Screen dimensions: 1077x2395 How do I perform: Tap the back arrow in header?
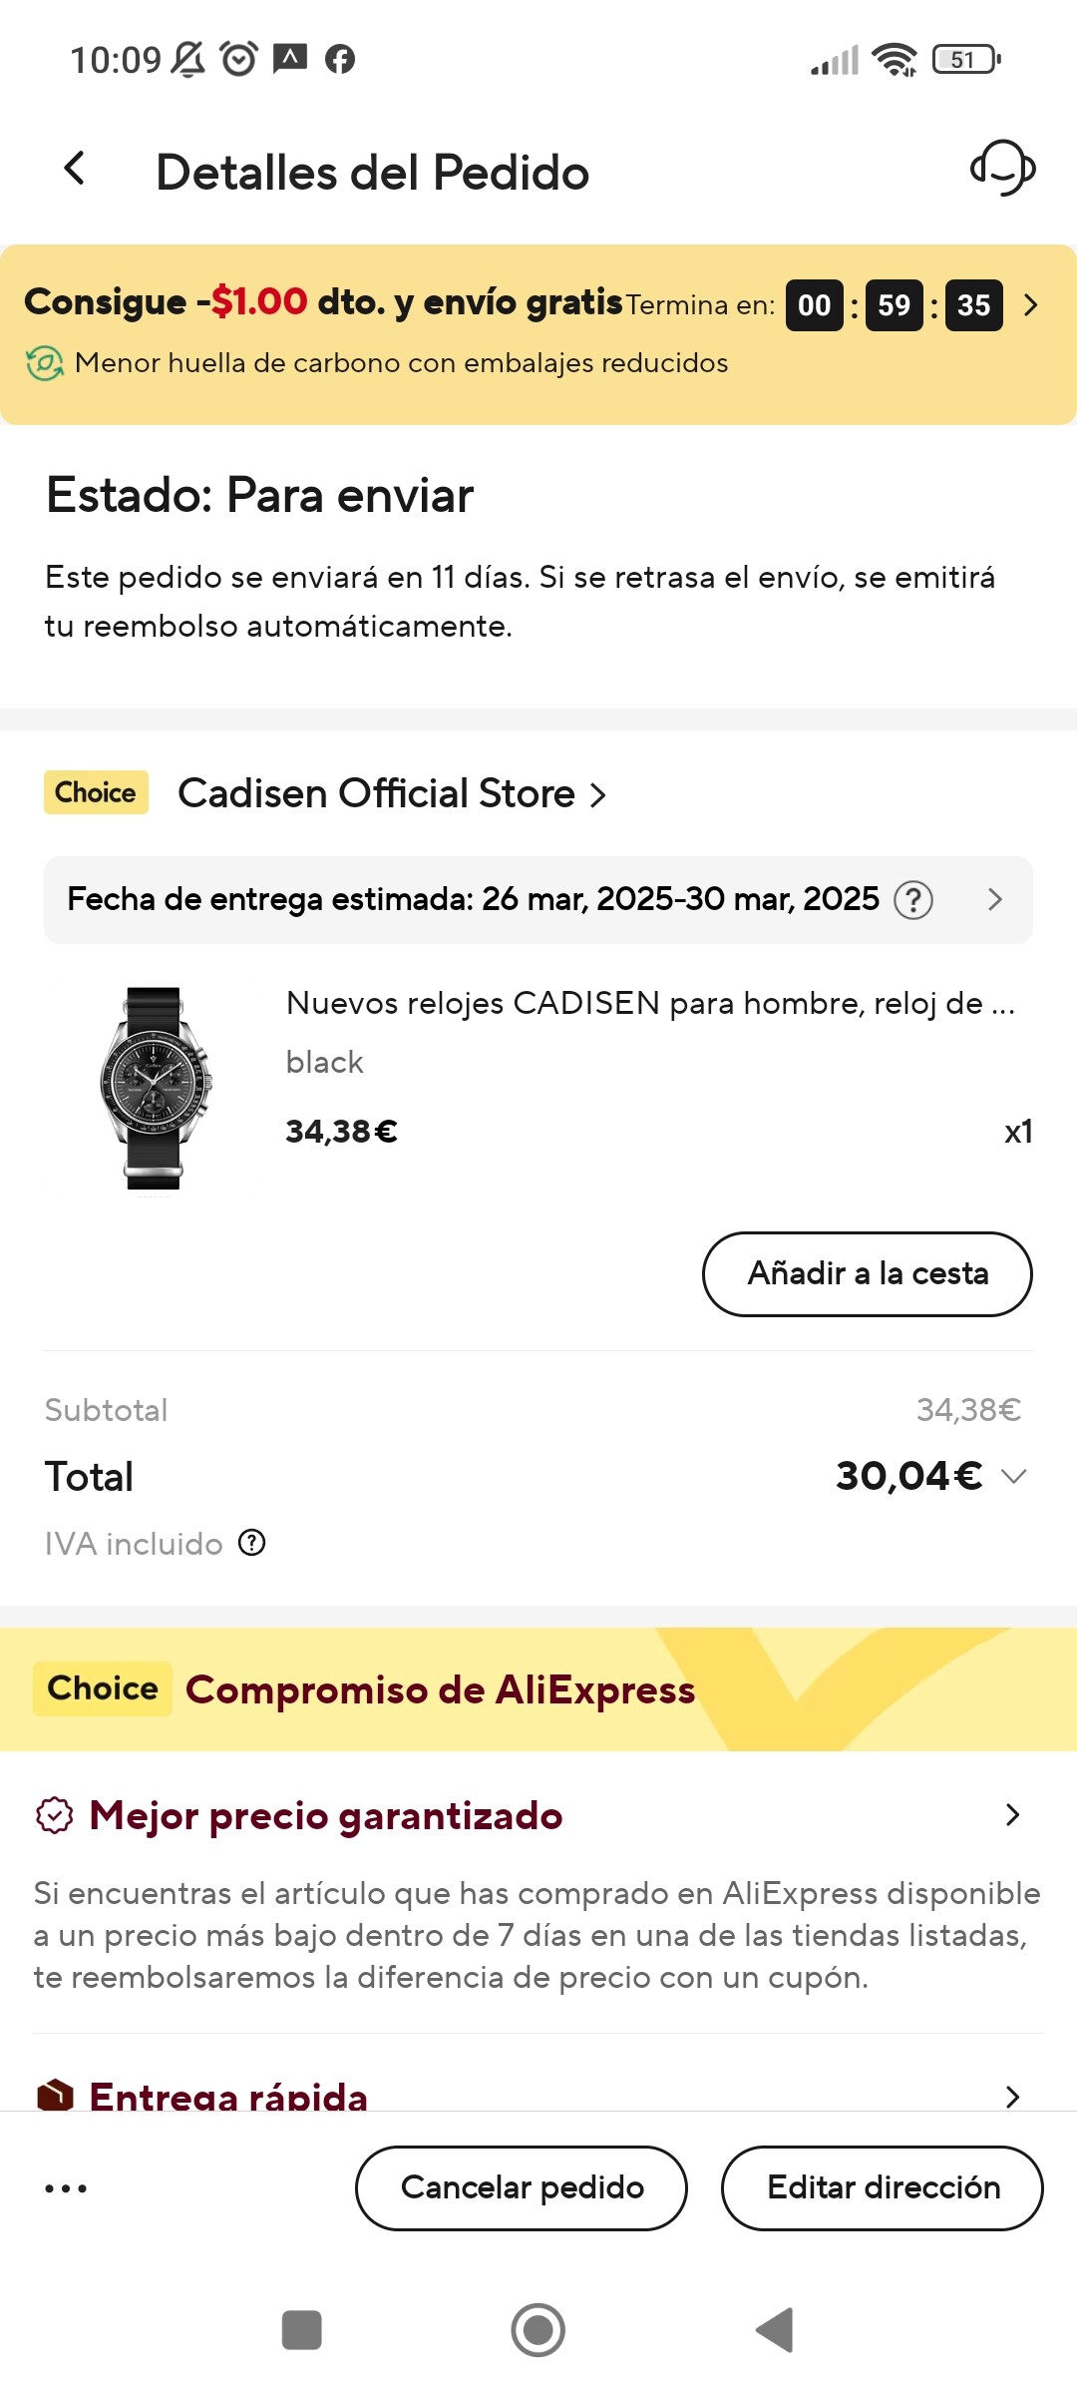click(x=75, y=170)
